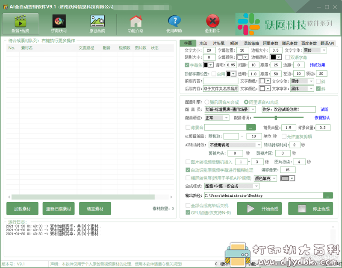Click the 文字大小 input field
The width and height of the screenshot is (342, 268).
(x=209, y=50)
